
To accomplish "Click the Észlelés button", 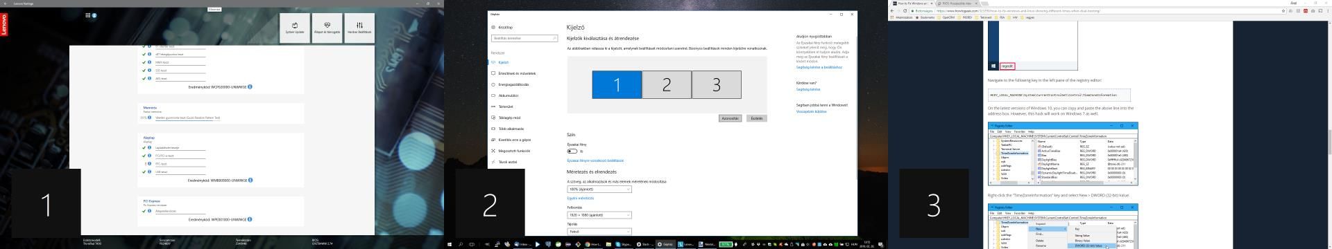I will [757, 118].
